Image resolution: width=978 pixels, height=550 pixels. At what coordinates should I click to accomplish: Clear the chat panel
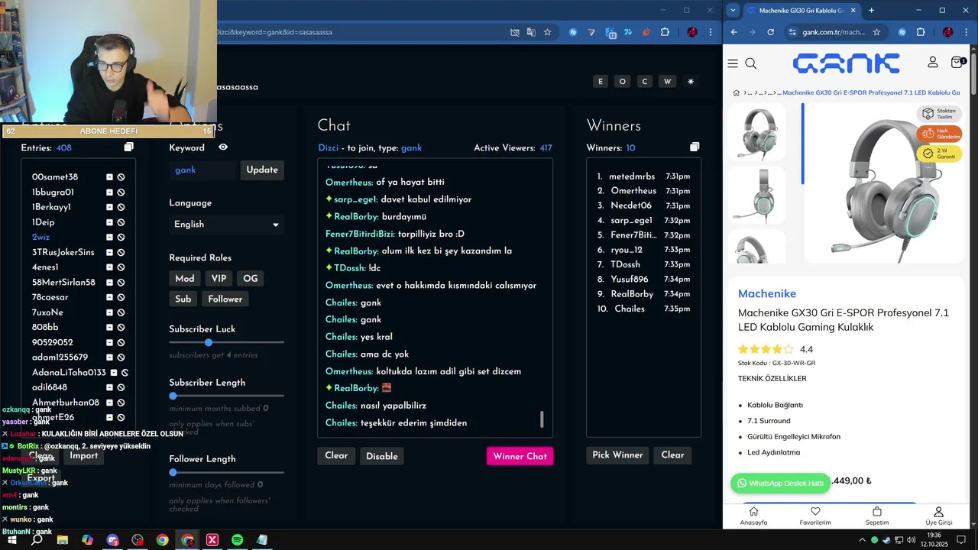(x=336, y=456)
